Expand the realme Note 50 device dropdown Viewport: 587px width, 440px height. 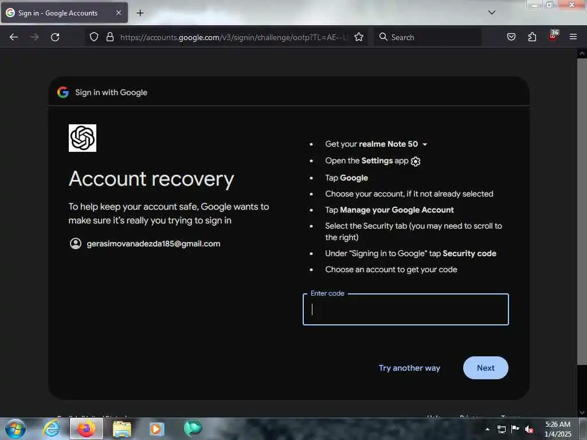(x=425, y=144)
